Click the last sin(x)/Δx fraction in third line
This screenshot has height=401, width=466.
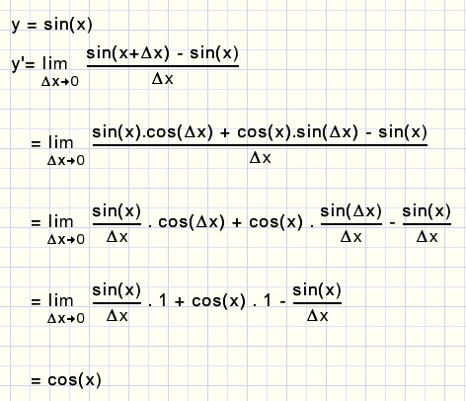(427, 224)
